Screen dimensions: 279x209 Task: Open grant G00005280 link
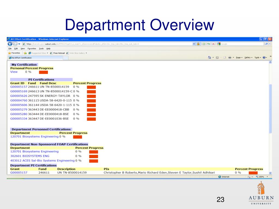19,114
